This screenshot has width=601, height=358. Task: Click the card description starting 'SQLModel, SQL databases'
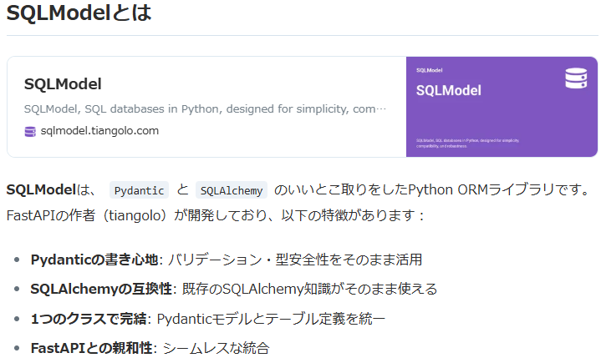click(205, 109)
